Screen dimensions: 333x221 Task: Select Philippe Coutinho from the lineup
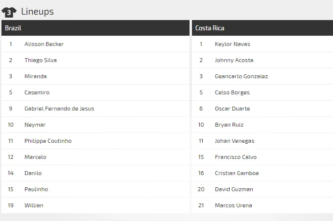pyautogui.click(x=48, y=141)
